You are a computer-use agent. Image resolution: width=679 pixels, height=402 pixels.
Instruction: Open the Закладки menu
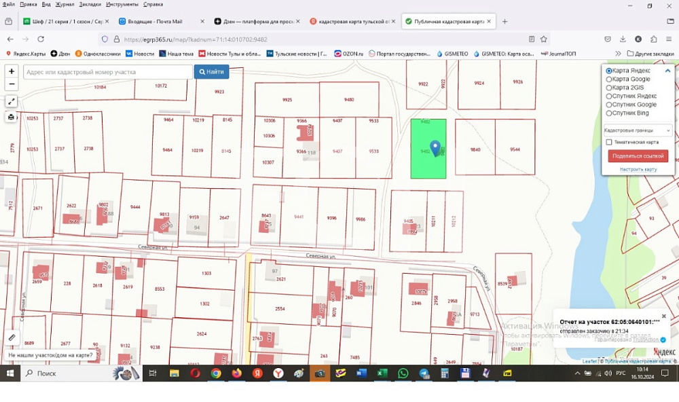(90, 4)
